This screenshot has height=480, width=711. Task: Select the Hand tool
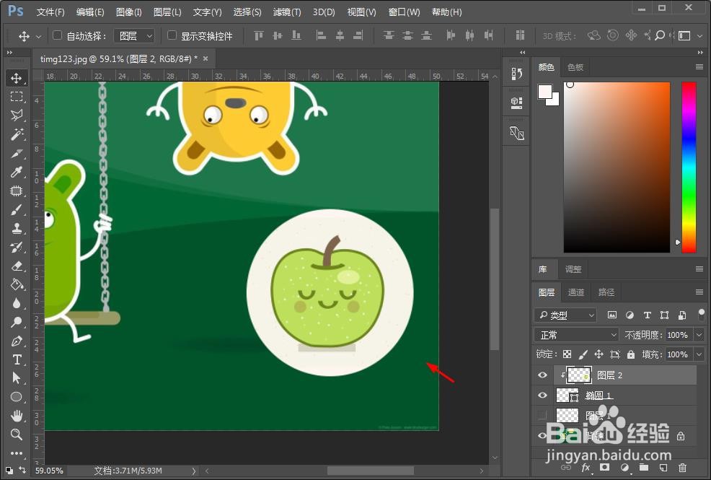[17, 416]
